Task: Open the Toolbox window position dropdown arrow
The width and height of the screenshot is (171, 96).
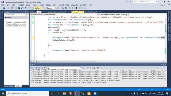Action: point(23,12)
